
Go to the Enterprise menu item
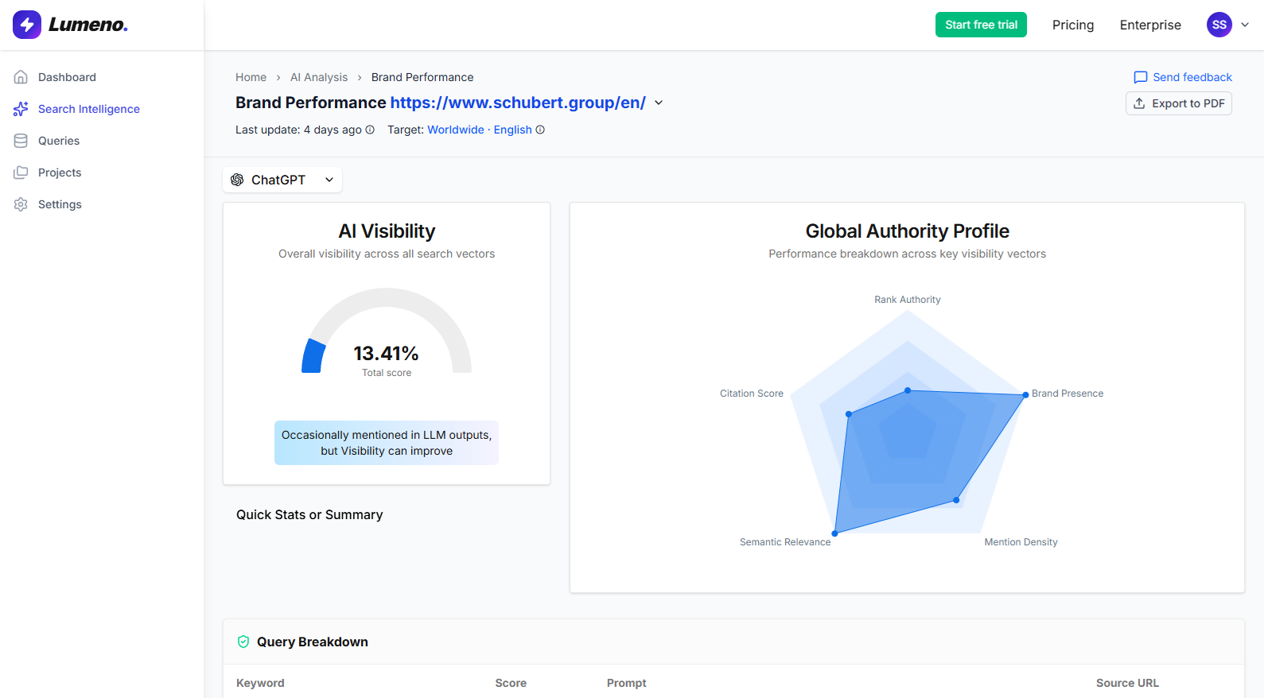[x=1149, y=25]
